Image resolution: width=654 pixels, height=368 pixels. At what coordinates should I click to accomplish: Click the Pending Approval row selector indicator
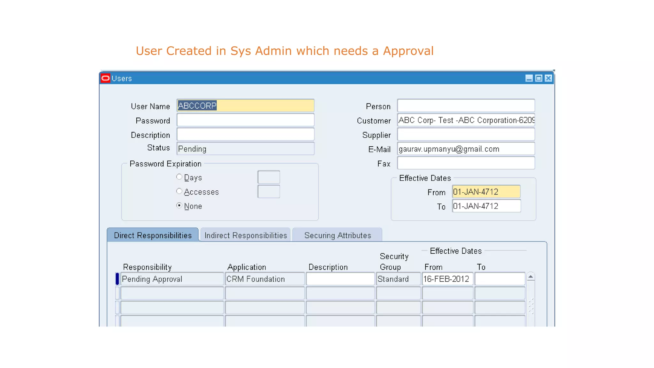pyautogui.click(x=117, y=279)
